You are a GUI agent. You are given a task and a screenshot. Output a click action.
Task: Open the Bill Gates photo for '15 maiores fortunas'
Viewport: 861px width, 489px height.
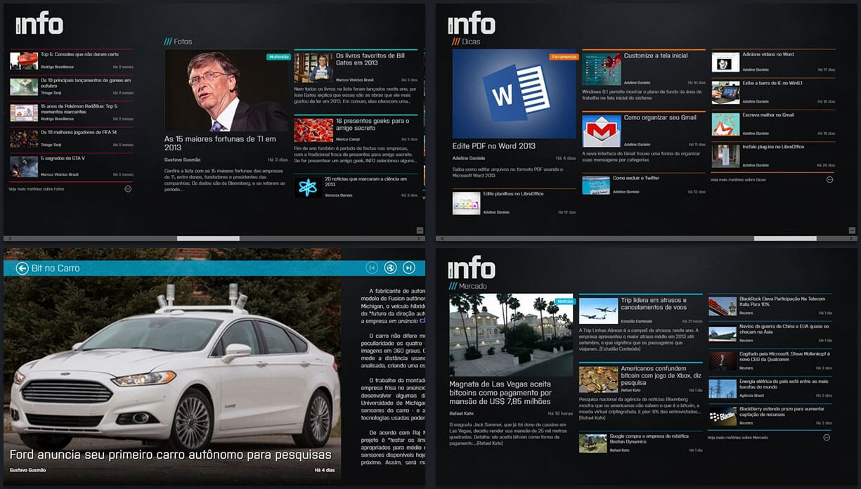[227, 91]
